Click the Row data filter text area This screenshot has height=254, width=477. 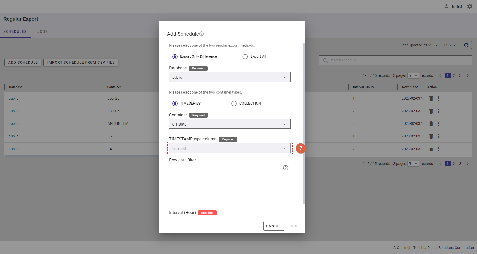coord(226,185)
